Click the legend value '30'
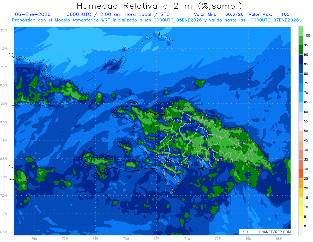 306,169
